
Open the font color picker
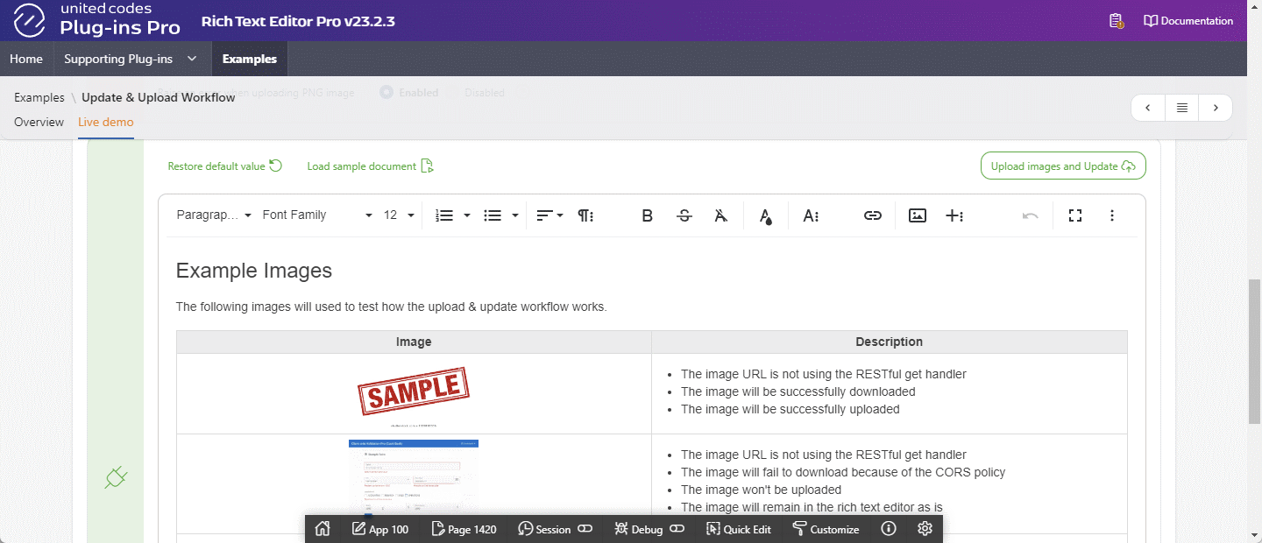[766, 215]
